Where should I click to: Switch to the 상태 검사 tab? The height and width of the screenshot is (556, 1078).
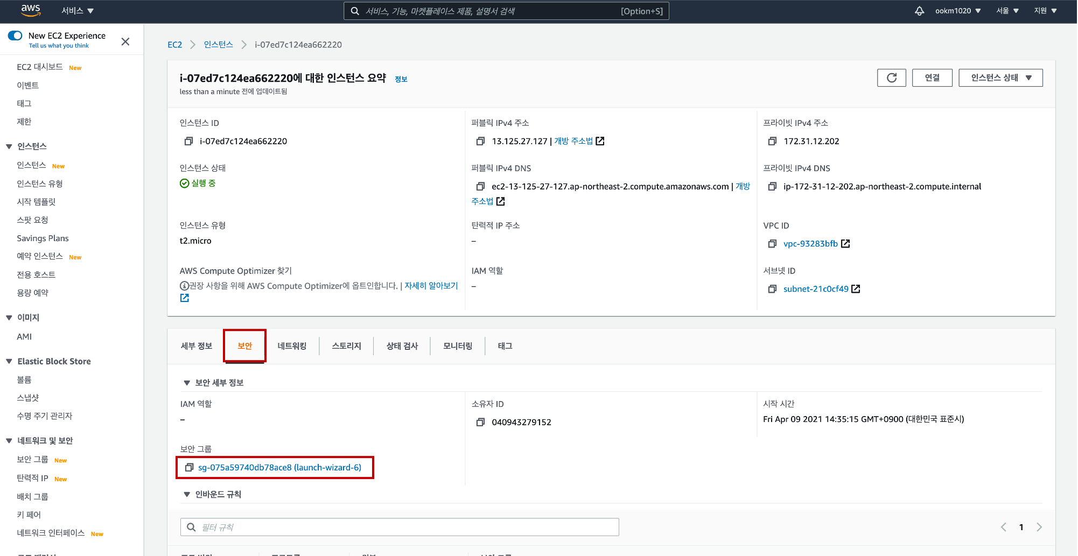[402, 346]
